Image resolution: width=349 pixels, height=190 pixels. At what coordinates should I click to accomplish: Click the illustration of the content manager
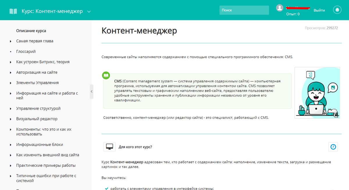[317, 92]
